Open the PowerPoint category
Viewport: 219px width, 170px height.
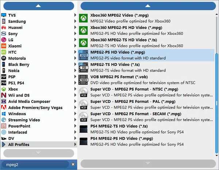pyautogui.click(x=39, y=126)
